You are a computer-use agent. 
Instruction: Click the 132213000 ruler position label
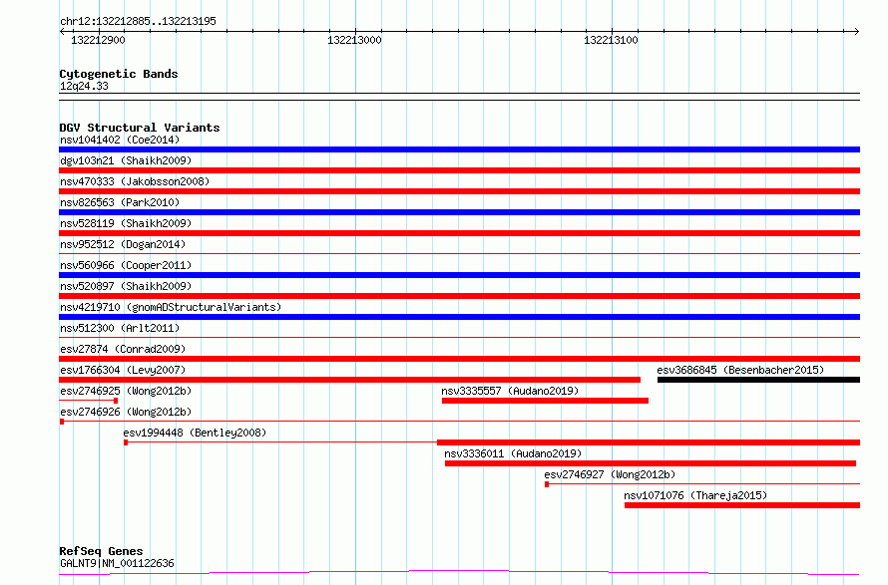(x=354, y=40)
